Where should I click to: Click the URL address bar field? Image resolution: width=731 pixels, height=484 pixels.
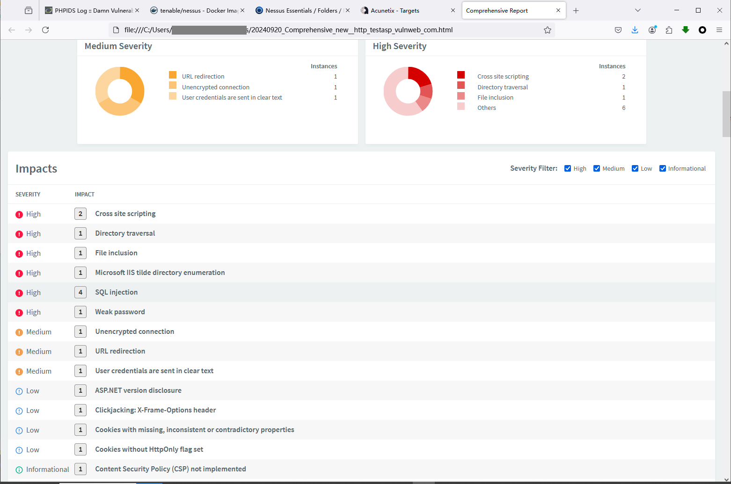328,30
